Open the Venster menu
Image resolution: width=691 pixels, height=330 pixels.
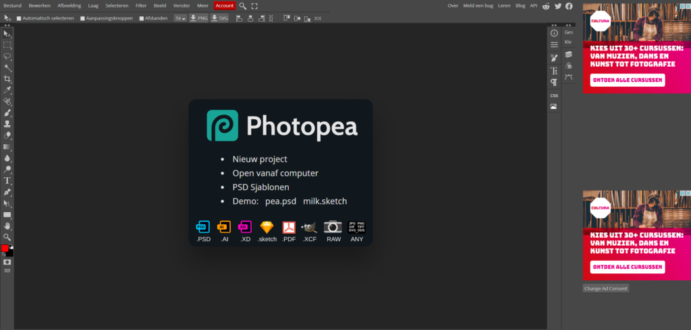click(x=182, y=5)
